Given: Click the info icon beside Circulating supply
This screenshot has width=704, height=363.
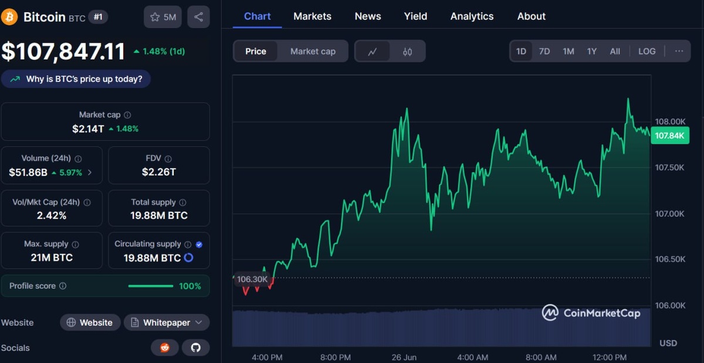Looking at the screenshot, I should (x=188, y=244).
